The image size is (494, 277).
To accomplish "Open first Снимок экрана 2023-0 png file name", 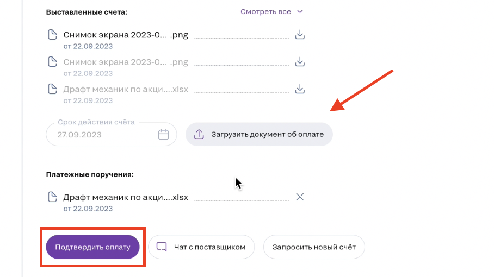I will click(x=126, y=35).
